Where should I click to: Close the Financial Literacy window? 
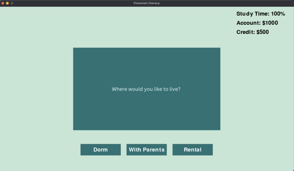tap(3, 3)
